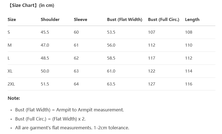Viewport: 222px width, 134px height.
Task: Select the S size row label
Action: point(9,32)
